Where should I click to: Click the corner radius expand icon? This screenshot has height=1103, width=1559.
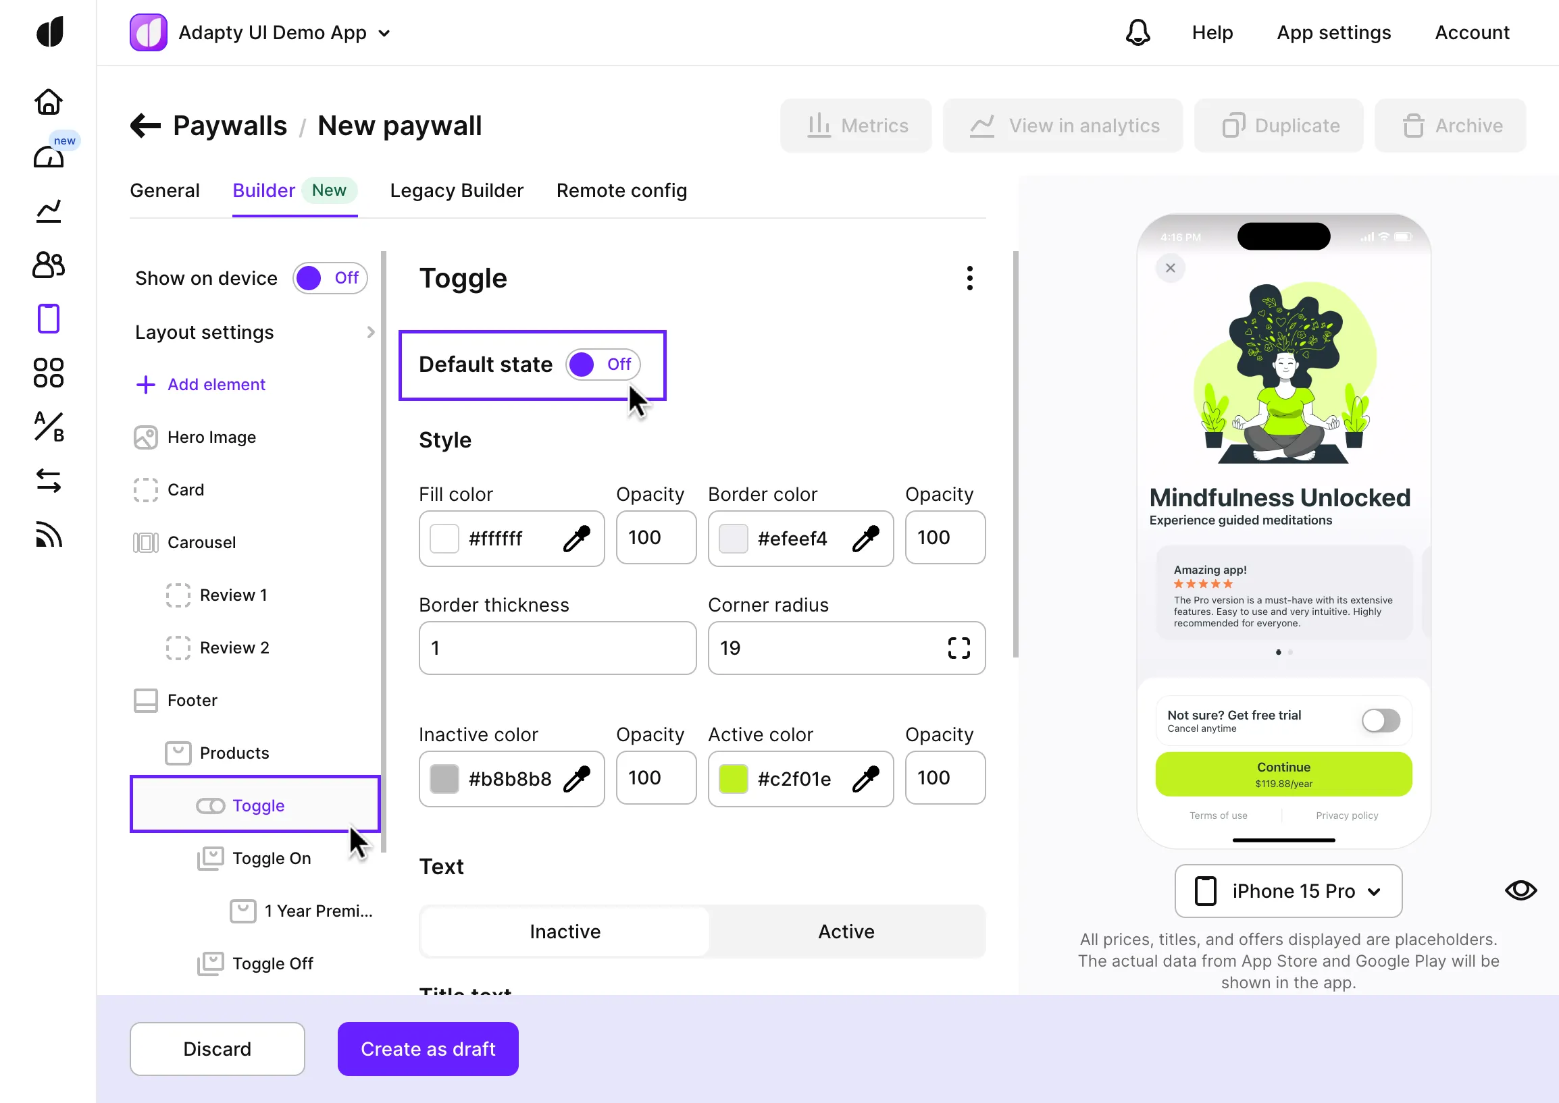click(959, 648)
